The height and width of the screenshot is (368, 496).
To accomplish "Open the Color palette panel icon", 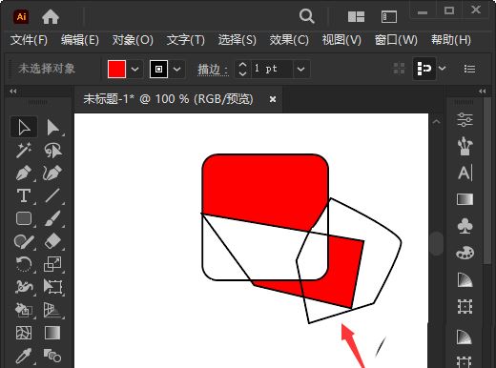I will pos(465,253).
